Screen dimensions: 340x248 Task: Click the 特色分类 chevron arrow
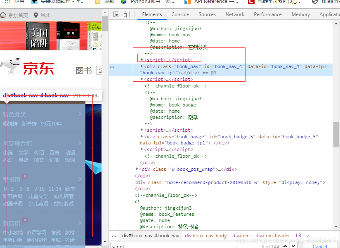(80, 113)
